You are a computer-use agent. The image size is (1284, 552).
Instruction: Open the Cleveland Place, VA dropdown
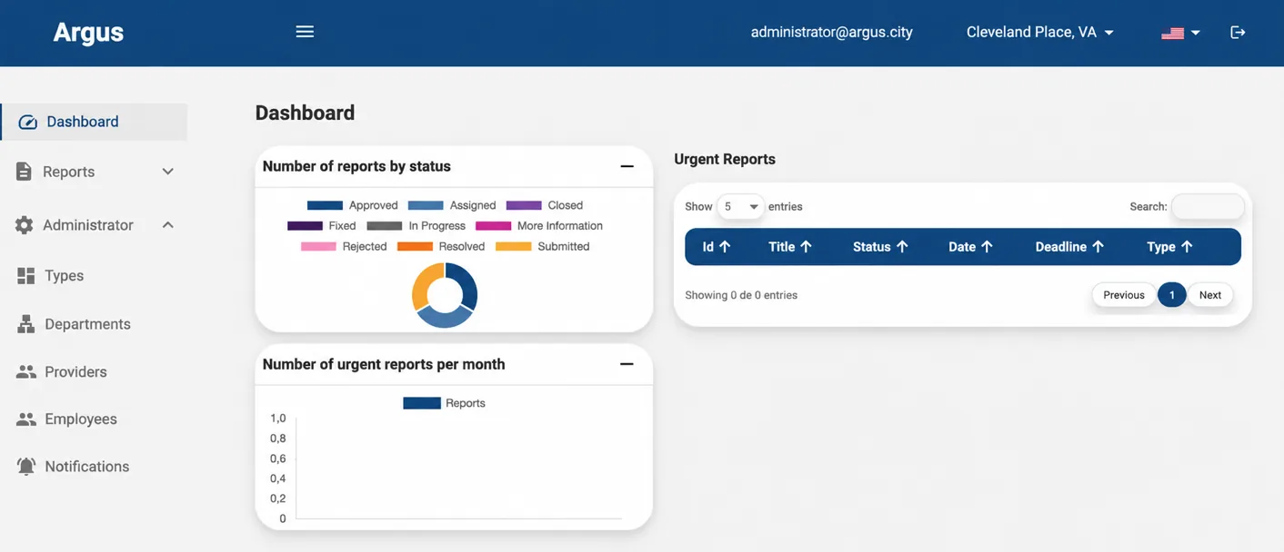click(x=1039, y=32)
